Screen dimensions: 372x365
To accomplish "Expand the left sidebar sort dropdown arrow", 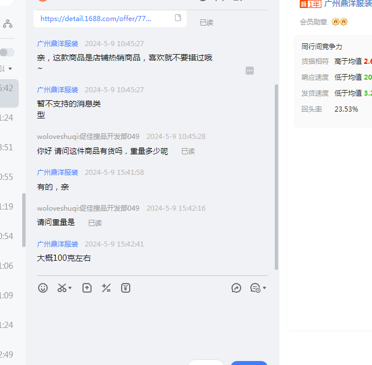I will click(x=10, y=69).
